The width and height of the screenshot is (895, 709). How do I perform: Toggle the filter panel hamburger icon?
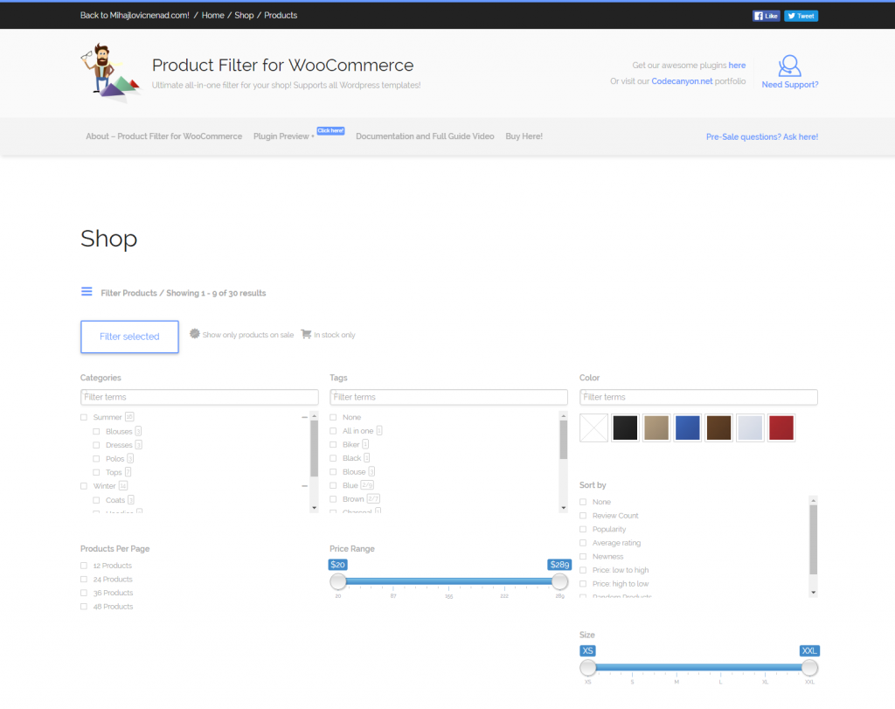[x=87, y=292]
